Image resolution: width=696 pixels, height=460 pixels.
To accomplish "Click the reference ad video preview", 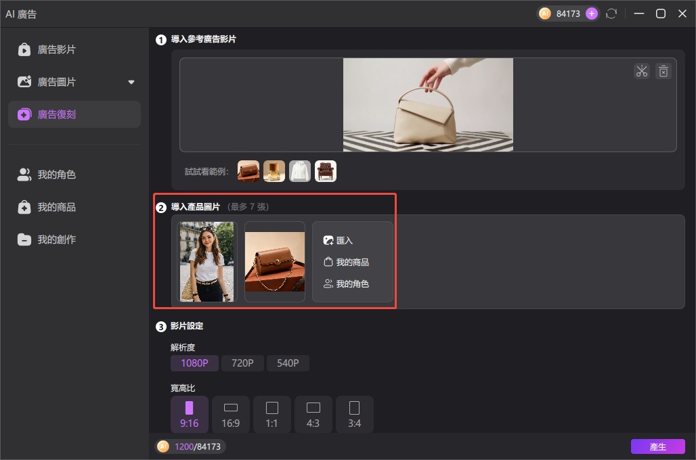I will tap(428, 105).
